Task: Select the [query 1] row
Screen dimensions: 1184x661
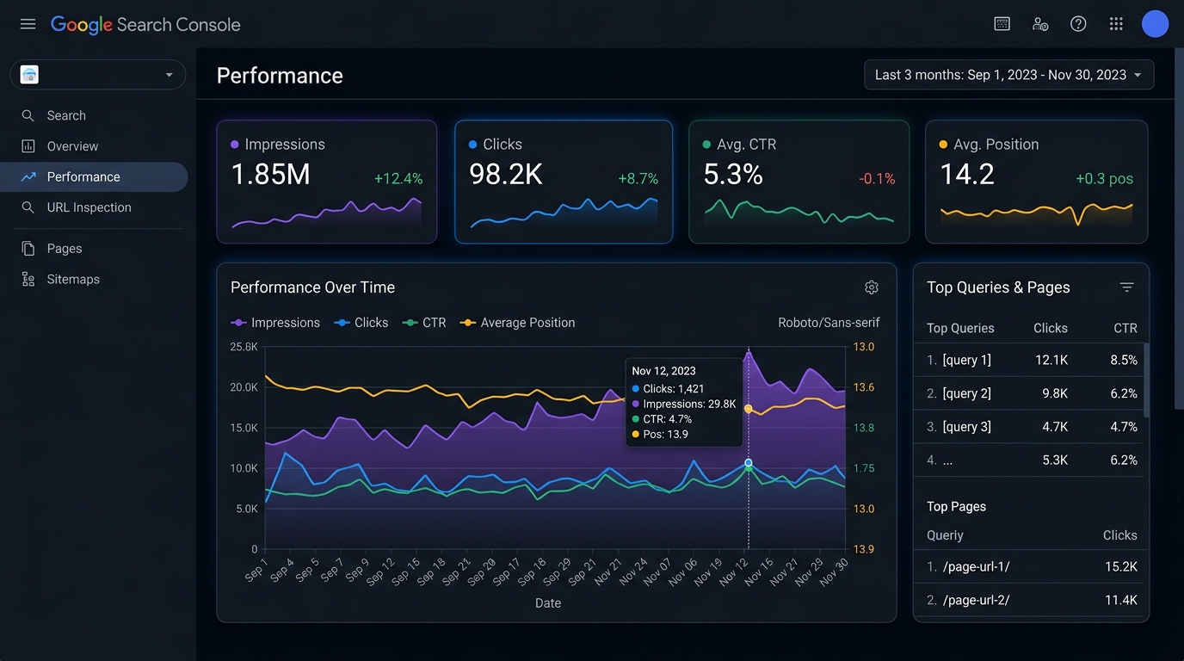Action: 1032,360
